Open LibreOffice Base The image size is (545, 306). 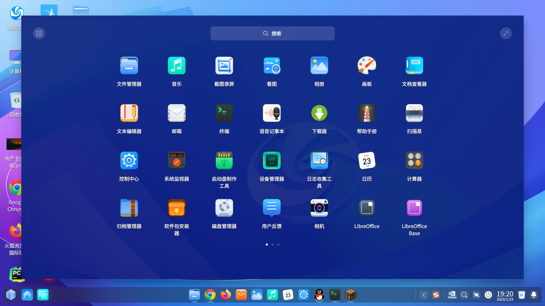pyautogui.click(x=414, y=208)
